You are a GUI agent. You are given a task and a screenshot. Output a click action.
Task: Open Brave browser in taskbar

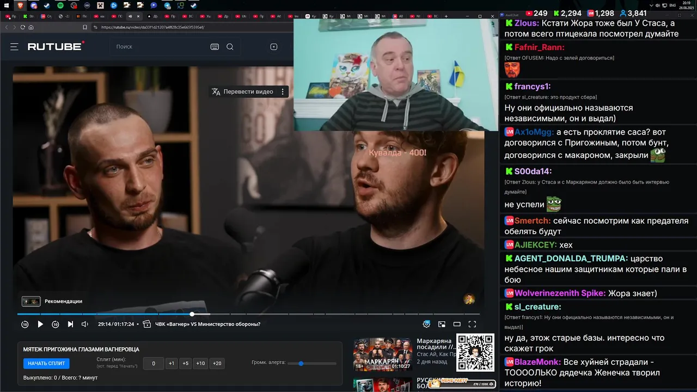pyautogui.click(x=21, y=5)
